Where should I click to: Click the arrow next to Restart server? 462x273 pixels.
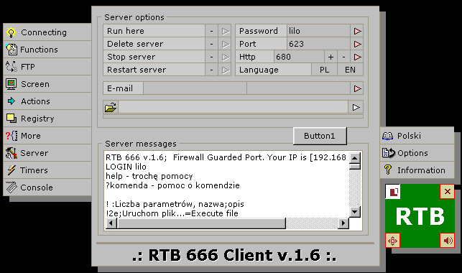pyautogui.click(x=225, y=70)
